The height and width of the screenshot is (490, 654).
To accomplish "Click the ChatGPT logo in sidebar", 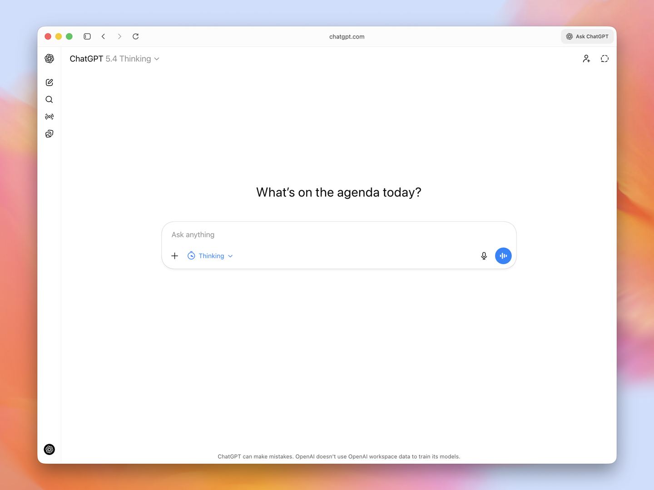I will coord(50,59).
